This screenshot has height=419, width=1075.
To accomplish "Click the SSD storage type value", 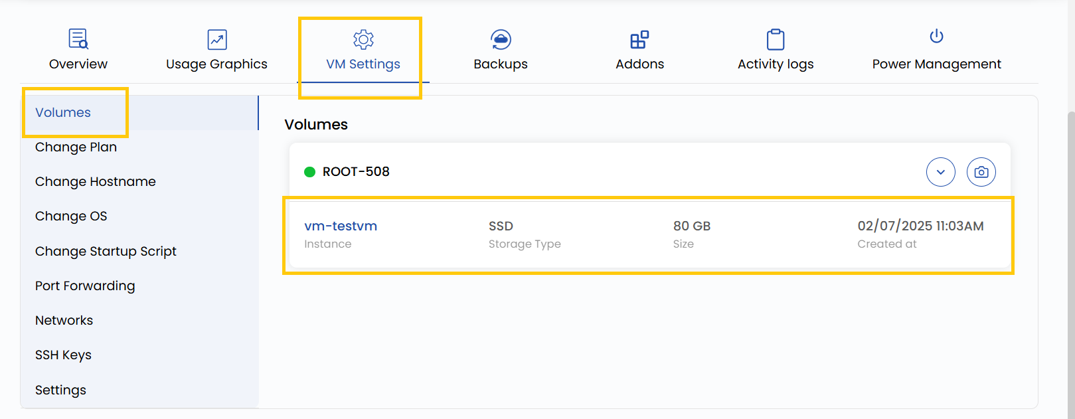I will 501,226.
